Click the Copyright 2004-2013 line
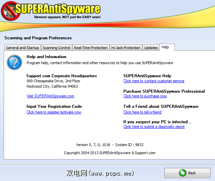 click(110, 153)
